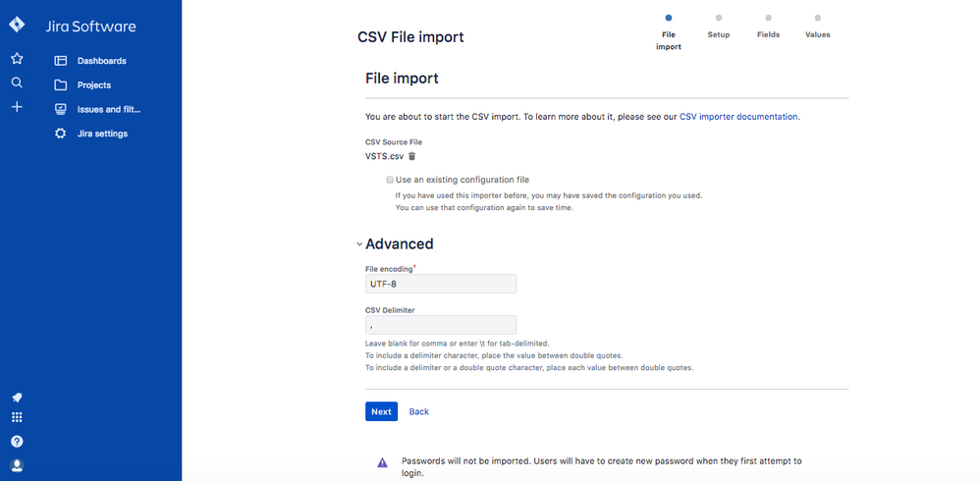Open Jira settings menu item
This screenshot has height=481, width=980.
click(102, 134)
